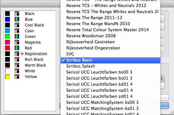Viewport: 174px width, 115px height.
Task: Select Resene Total Colour System Master 2014
Action: 110,30
